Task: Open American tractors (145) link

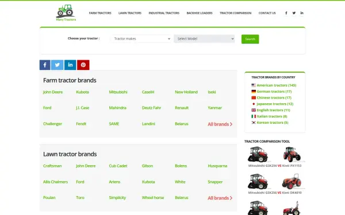Action: pyautogui.click(x=277, y=85)
